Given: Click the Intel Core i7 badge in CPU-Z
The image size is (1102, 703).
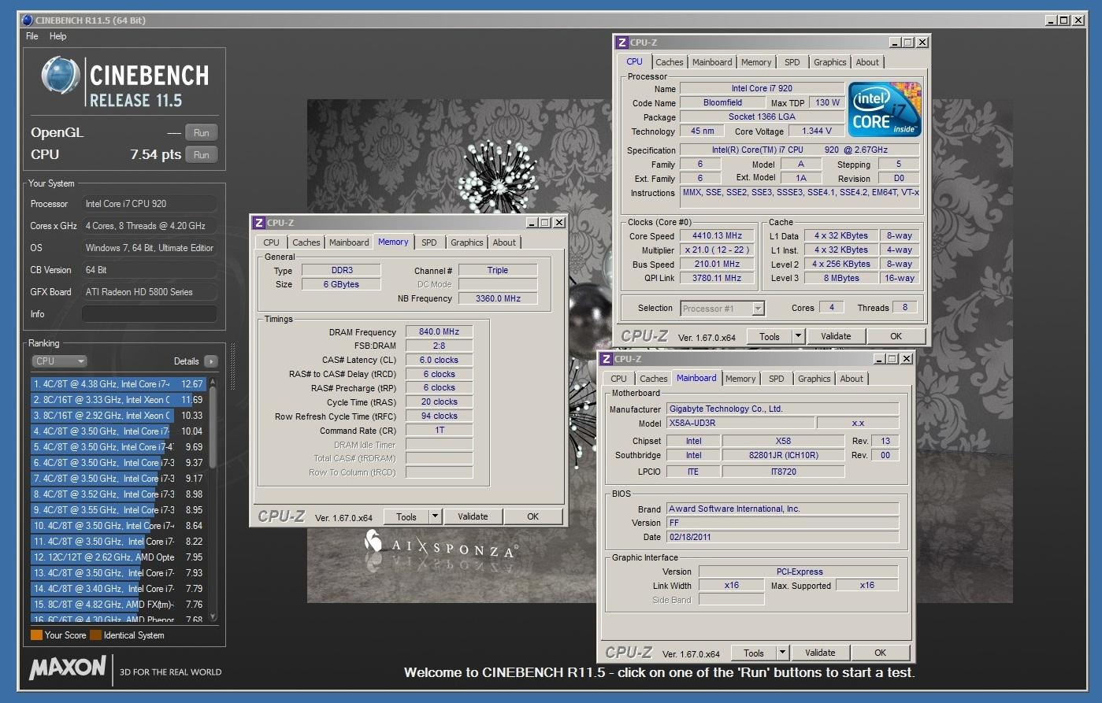Looking at the screenshot, I should [885, 109].
